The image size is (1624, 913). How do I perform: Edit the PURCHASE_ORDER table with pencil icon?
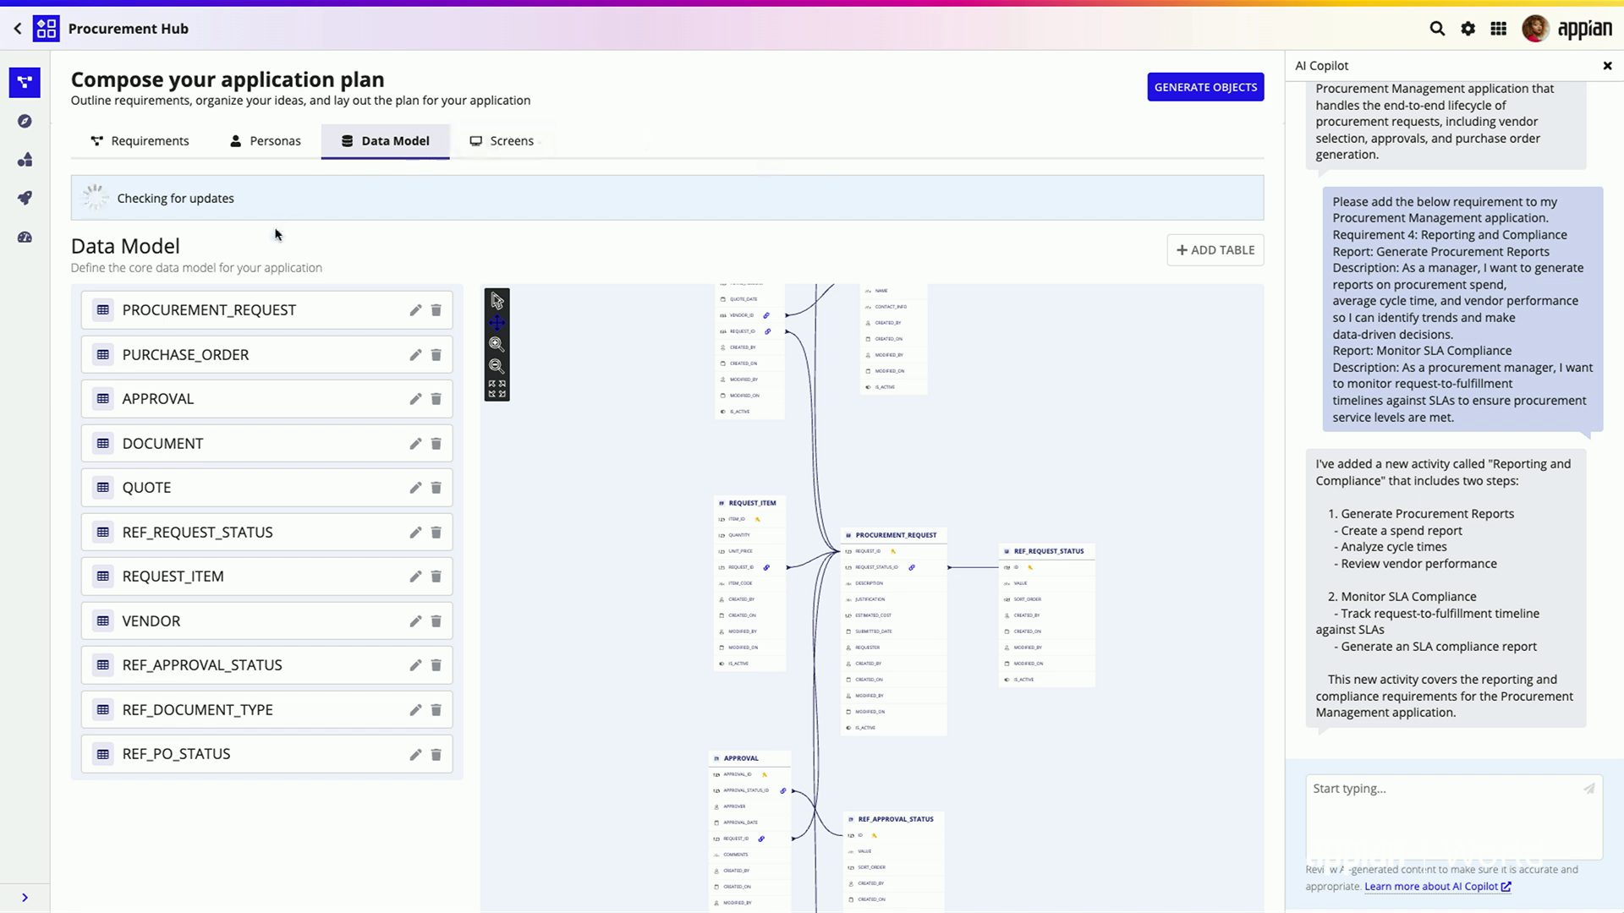pyautogui.click(x=415, y=355)
